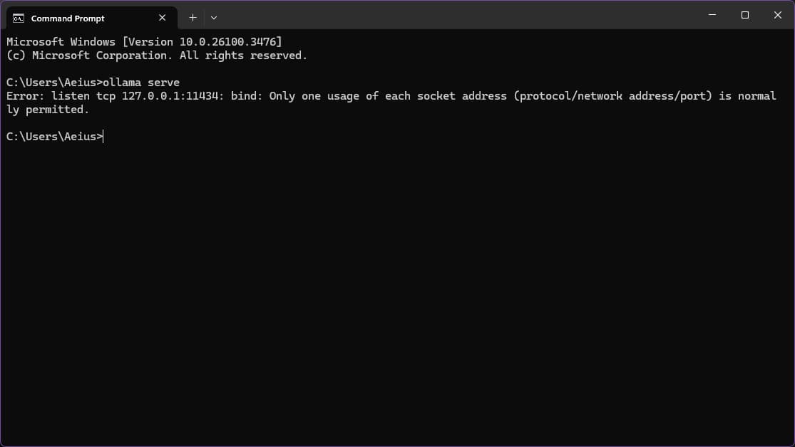Click the 'ly permitted.' wrapped output line

point(48,110)
